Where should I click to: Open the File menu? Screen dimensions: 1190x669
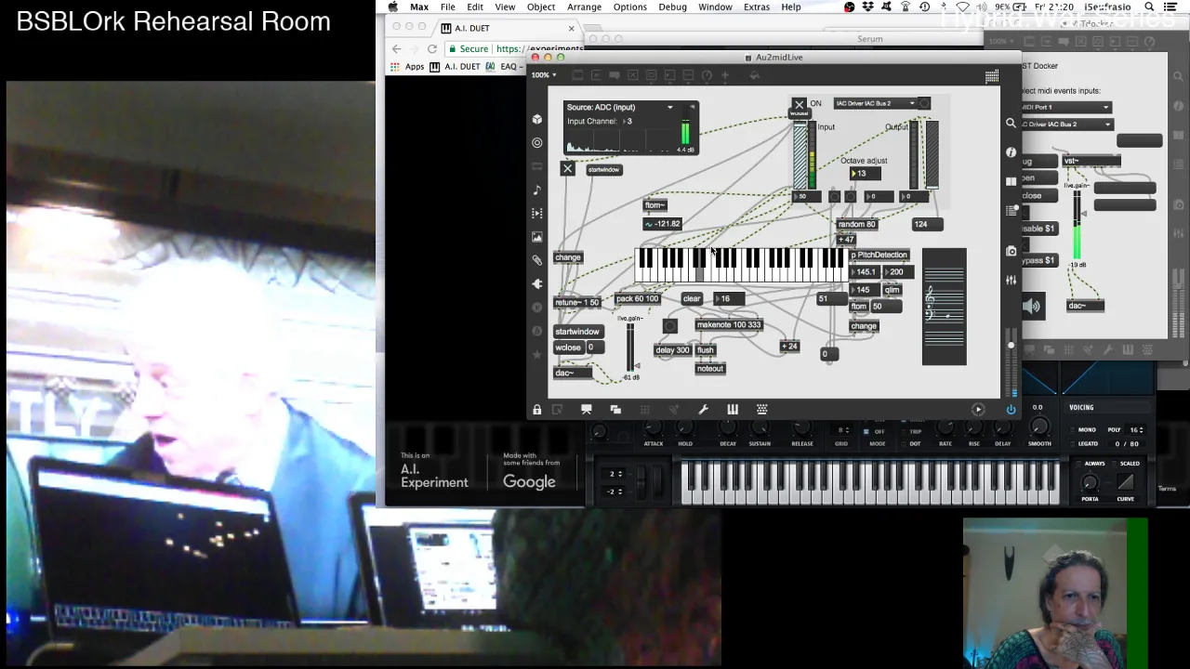[x=447, y=7]
